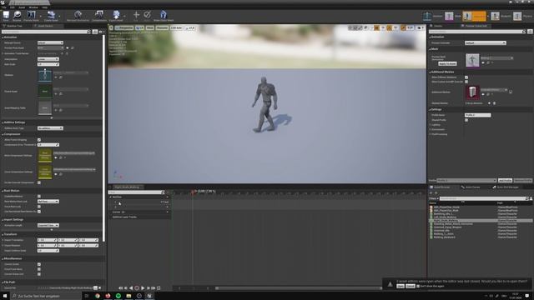Click the timeline horizontal scrollbar
The image size is (534, 300).
[299, 288]
